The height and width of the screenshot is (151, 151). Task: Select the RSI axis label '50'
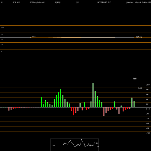[2, 40]
